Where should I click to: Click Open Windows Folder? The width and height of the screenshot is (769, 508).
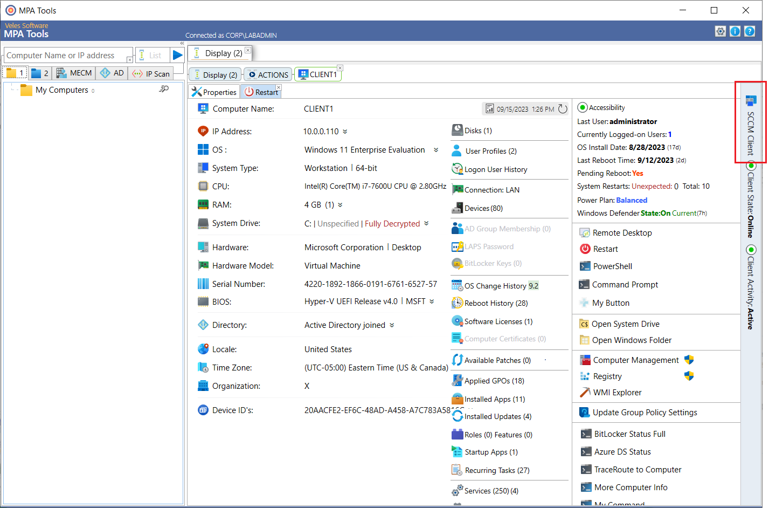tap(625, 340)
